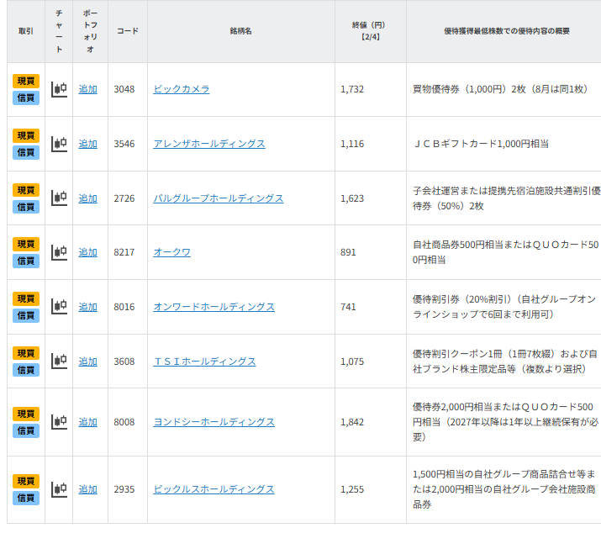Open the オンワードホールディングス stock link
Image resolution: width=601 pixels, height=533 pixels.
point(214,307)
